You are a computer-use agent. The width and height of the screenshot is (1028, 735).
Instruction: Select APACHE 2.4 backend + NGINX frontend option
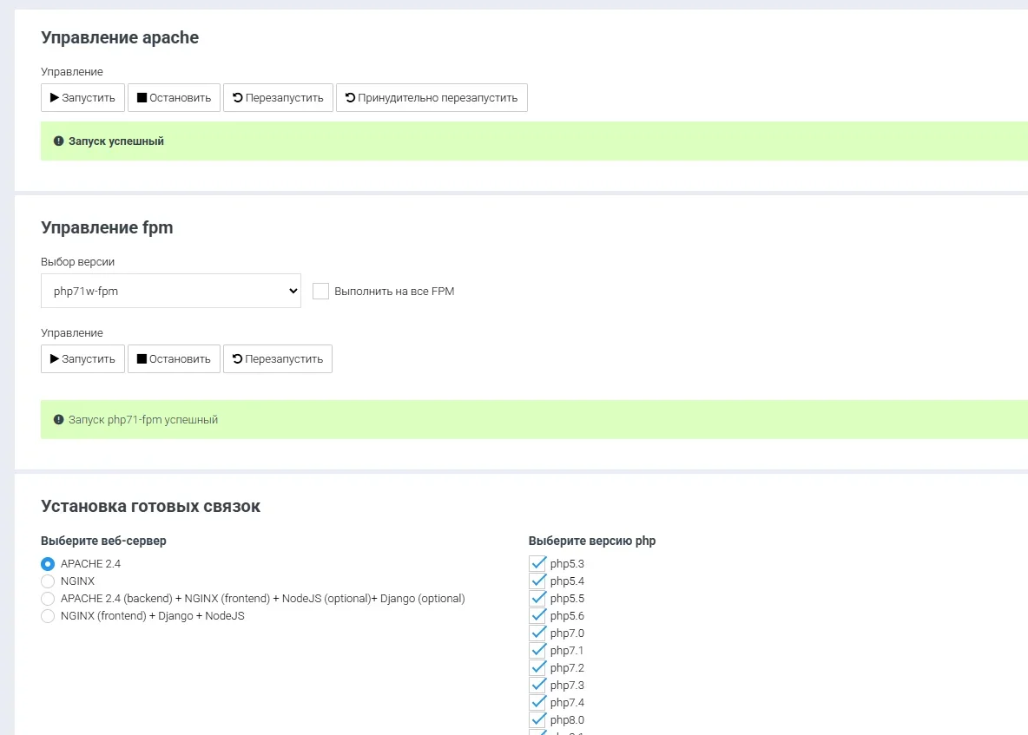click(x=48, y=599)
